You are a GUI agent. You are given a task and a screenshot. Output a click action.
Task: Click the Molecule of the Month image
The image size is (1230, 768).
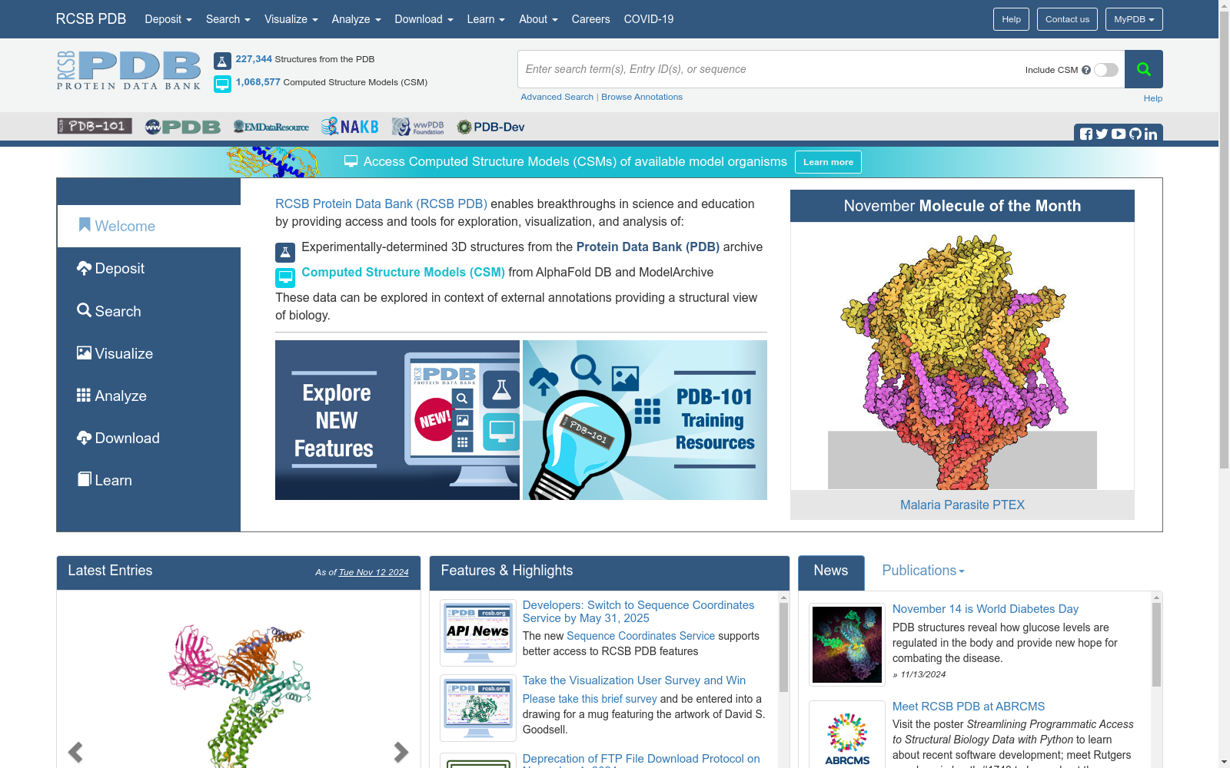click(x=962, y=357)
